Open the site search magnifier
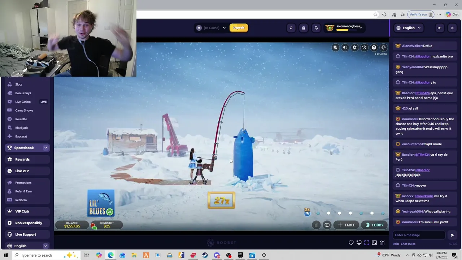This screenshot has height=260, width=462. (x=291, y=28)
